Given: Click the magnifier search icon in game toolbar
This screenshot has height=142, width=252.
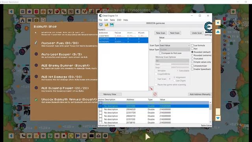Looking at the screenshot, I should click(x=43, y=20).
